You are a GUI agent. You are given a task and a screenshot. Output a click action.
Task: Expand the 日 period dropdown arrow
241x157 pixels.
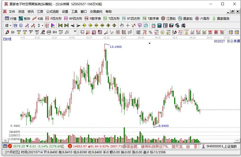(10, 25)
